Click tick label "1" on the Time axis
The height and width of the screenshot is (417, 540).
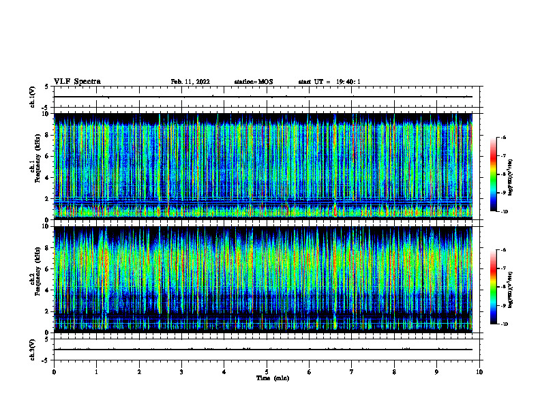(96, 372)
